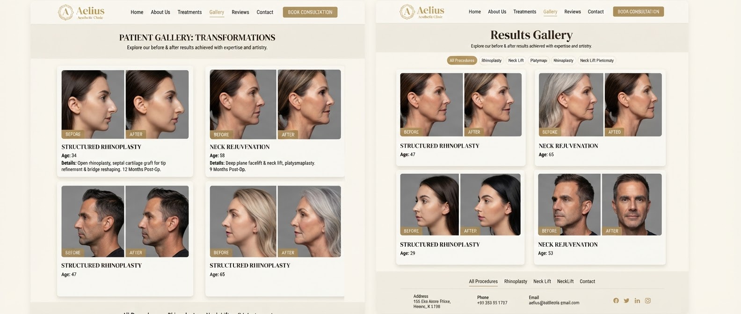Open the After photo of the Age 34 rhinoplasty

[x=157, y=104]
